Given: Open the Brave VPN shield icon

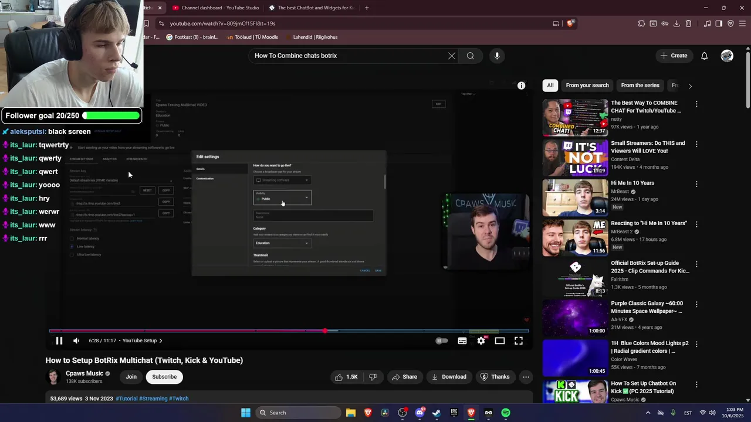Looking at the screenshot, I should pos(730,23).
